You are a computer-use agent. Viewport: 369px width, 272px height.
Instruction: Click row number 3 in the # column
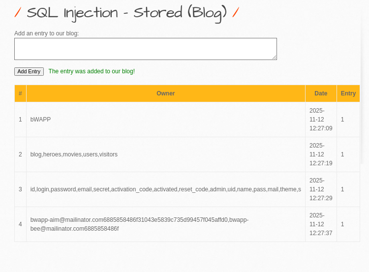coord(20,189)
